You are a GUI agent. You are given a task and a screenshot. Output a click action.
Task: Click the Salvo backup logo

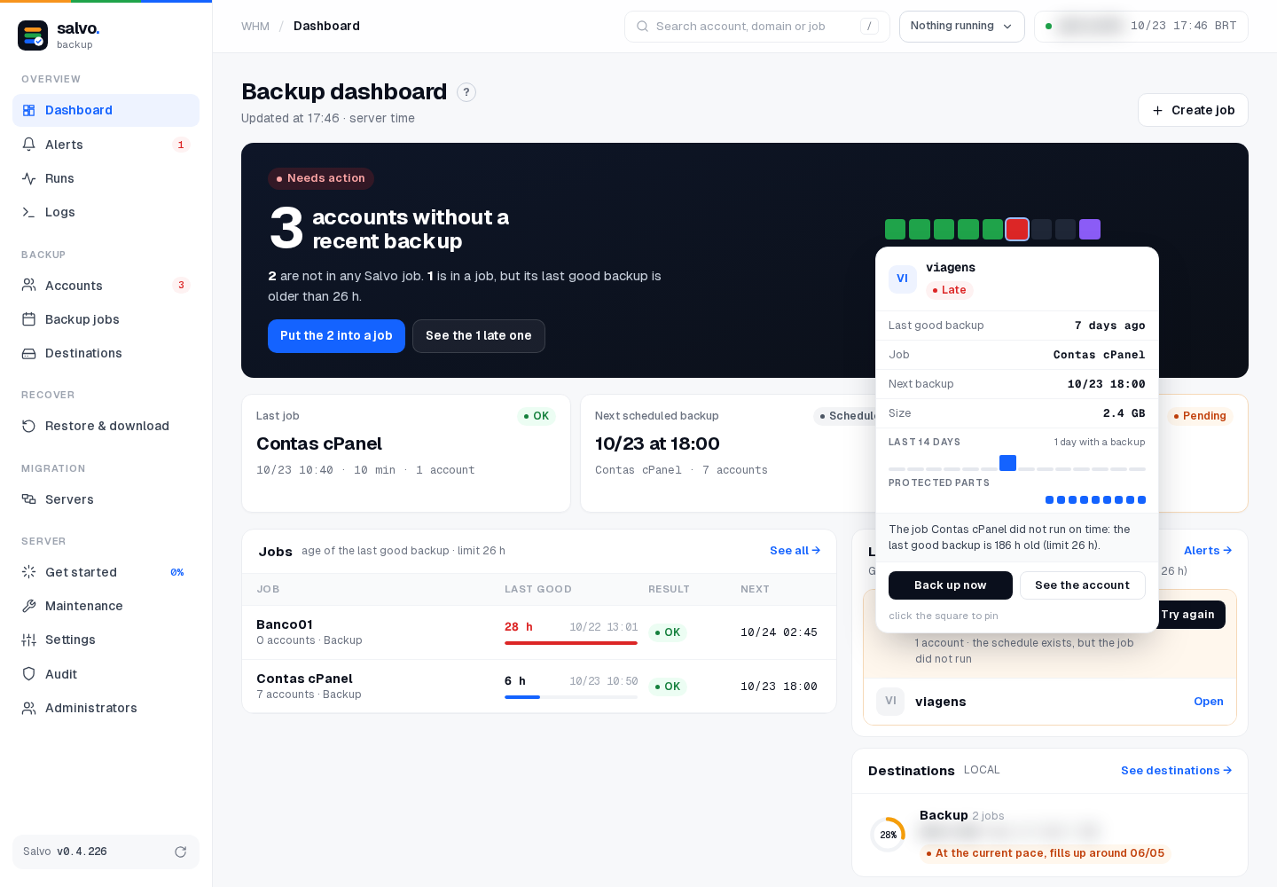[33, 35]
